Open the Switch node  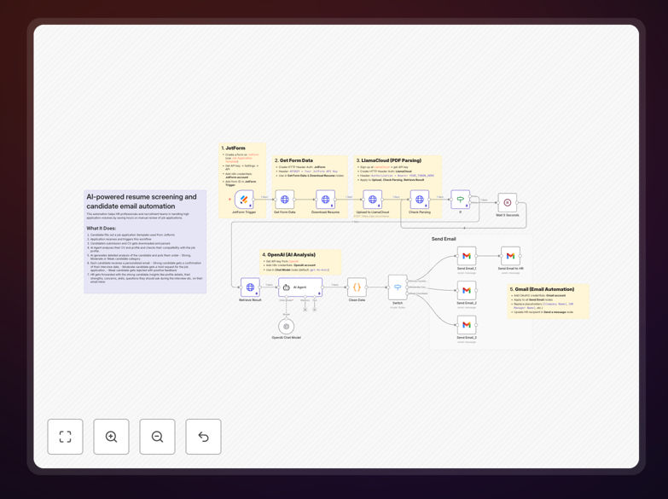(398, 287)
